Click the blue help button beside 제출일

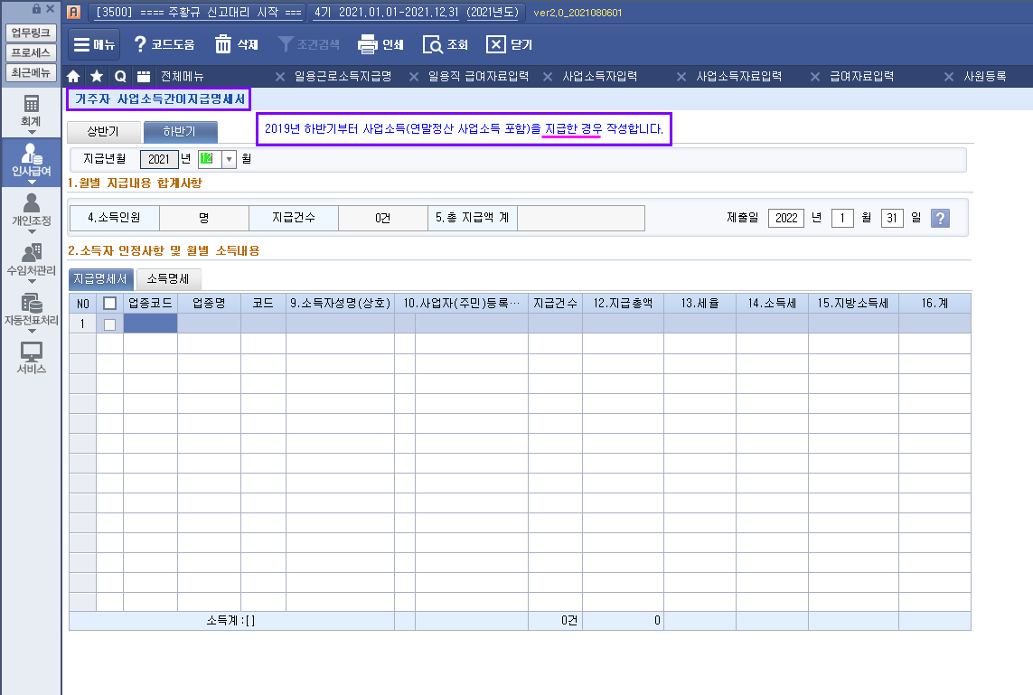[x=940, y=218]
